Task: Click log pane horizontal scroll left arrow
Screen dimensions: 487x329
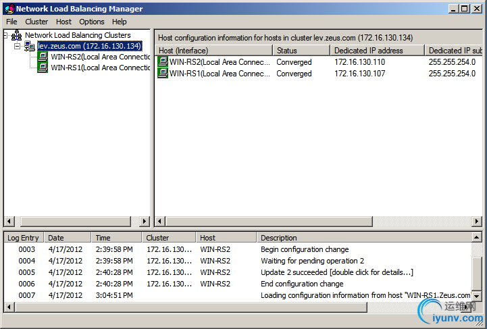Action: point(9,307)
